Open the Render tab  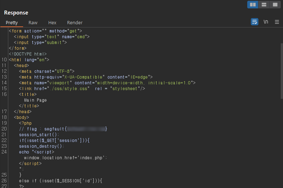tap(75, 23)
